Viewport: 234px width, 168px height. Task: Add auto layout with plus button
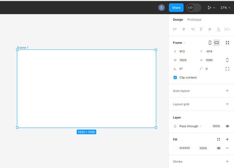pos(227,91)
